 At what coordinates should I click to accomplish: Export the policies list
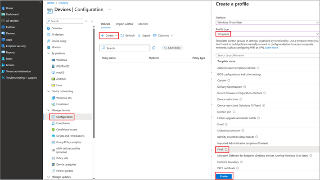(x=144, y=36)
